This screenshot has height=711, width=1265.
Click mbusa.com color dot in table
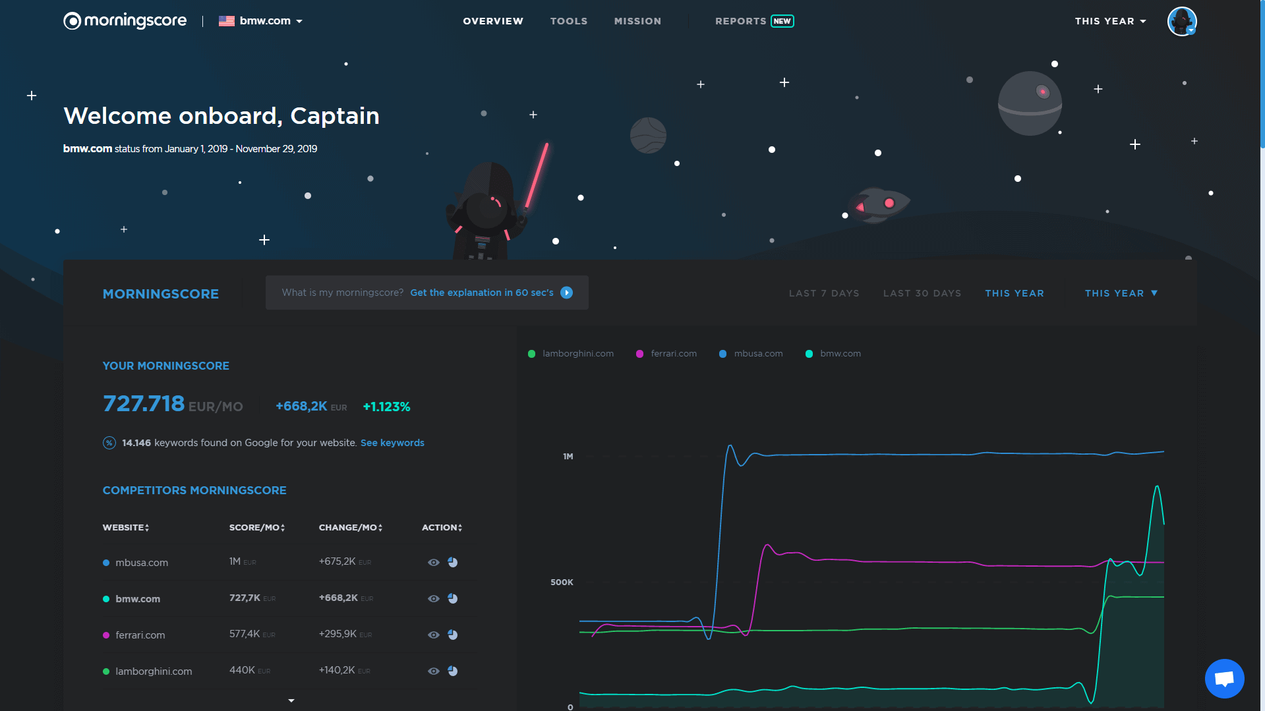coord(106,563)
